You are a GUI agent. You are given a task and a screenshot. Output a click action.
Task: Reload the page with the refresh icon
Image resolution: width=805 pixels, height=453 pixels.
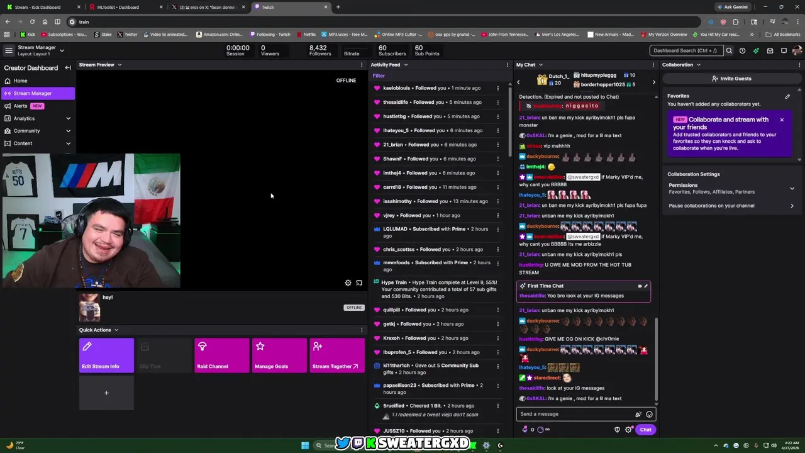[x=32, y=21]
